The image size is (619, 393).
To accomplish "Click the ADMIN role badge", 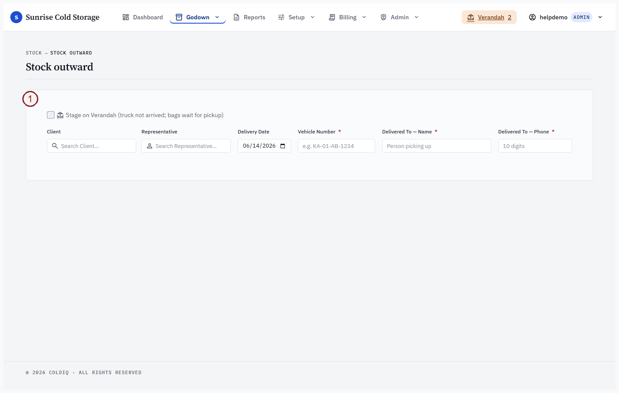I will [582, 17].
